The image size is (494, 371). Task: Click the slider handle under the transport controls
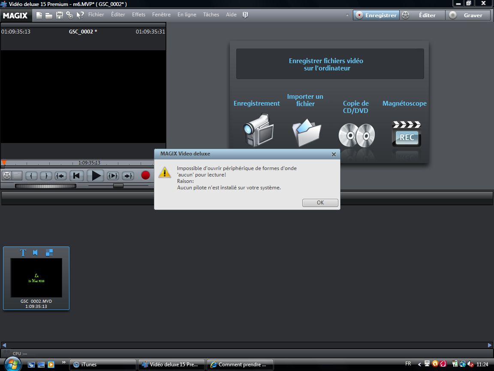point(118,185)
